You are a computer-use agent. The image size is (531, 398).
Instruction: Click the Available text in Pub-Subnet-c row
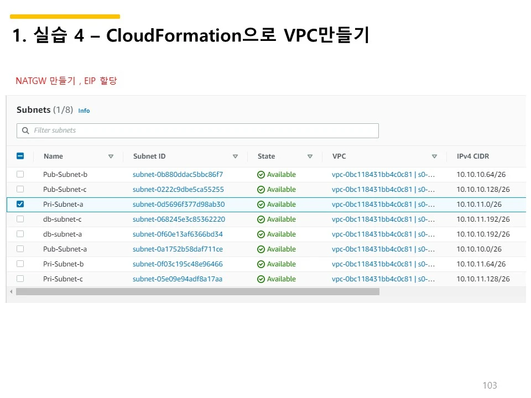pos(281,190)
